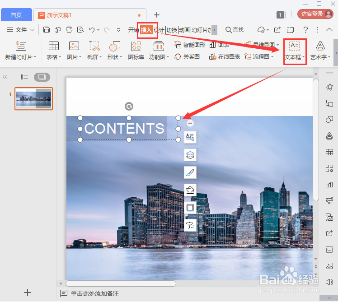Open the 图标库 icon library
This screenshot has height=302, width=338.
[x=136, y=51]
